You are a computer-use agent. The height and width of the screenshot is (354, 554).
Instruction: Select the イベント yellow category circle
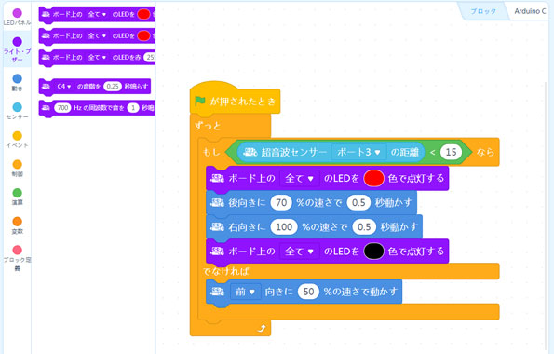pyautogui.click(x=17, y=136)
